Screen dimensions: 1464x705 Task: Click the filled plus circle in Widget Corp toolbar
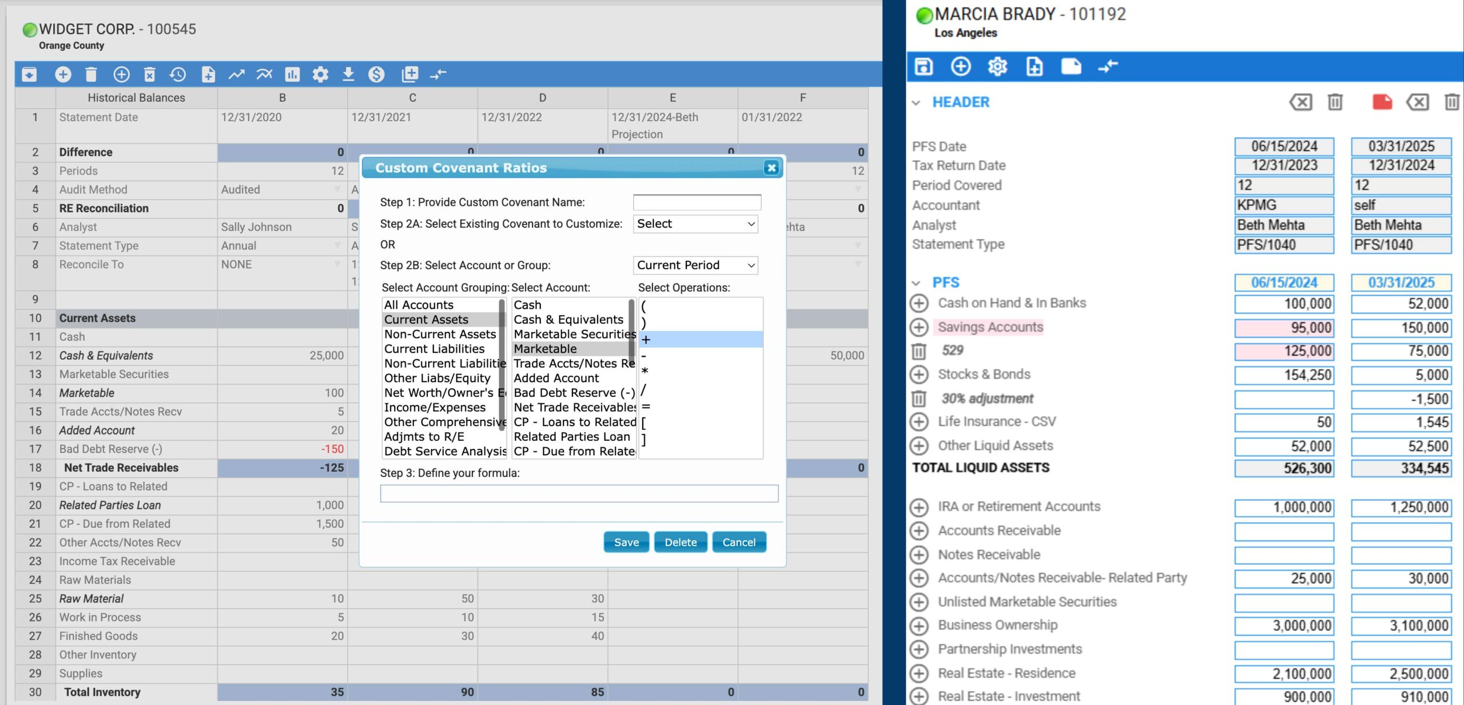pyautogui.click(x=63, y=74)
